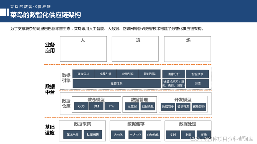Viewport: 257px width, 144px height.
Task: Select the "货" business application box
Action: click(135, 49)
